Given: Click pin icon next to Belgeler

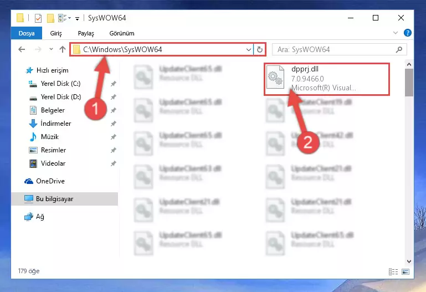Looking at the screenshot, I should pyautogui.click(x=114, y=110).
